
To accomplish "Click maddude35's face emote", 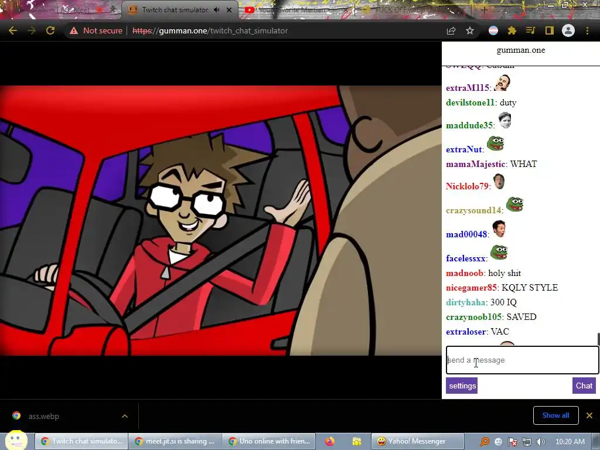I will click(504, 121).
